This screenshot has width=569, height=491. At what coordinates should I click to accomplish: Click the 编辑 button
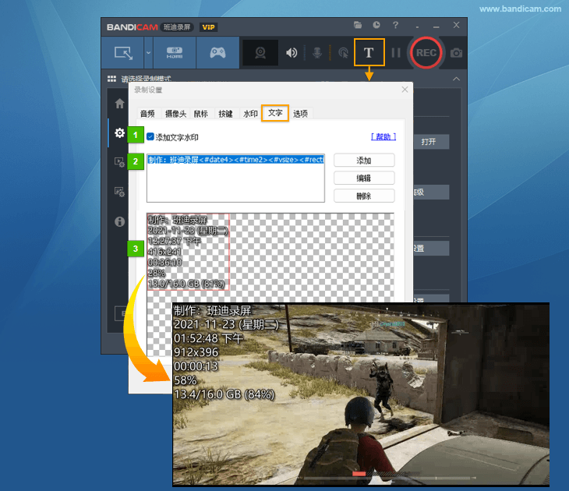tap(363, 178)
